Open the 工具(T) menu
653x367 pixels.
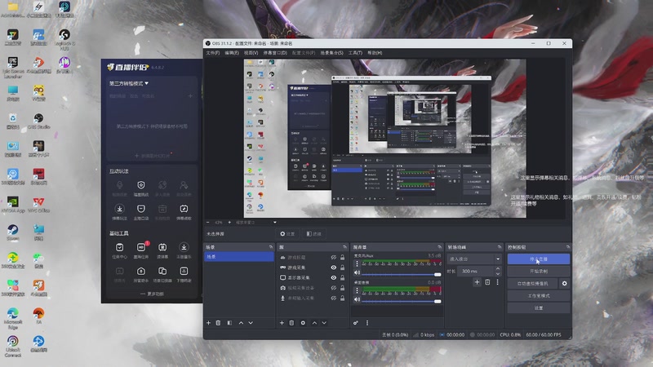(x=355, y=53)
